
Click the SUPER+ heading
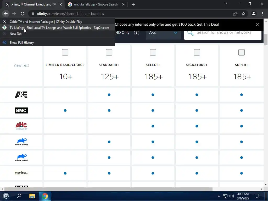point(242,65)
